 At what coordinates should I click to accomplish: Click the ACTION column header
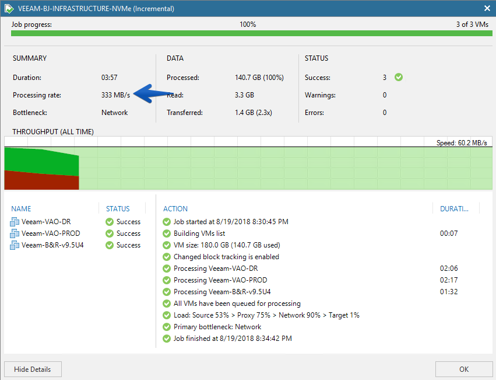175,209
